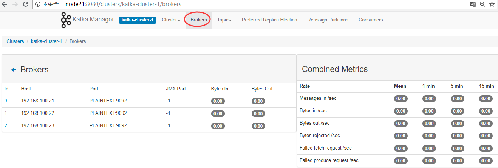Expand the Cluster dropdown menu
Viewport: 498px width, 168px height.
(171, 20)
